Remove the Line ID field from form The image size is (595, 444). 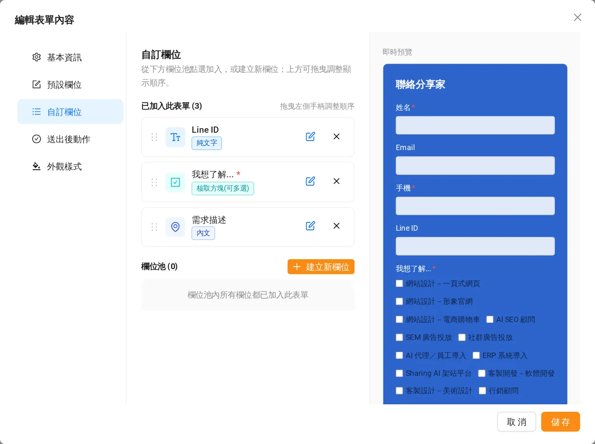point(336,136)
